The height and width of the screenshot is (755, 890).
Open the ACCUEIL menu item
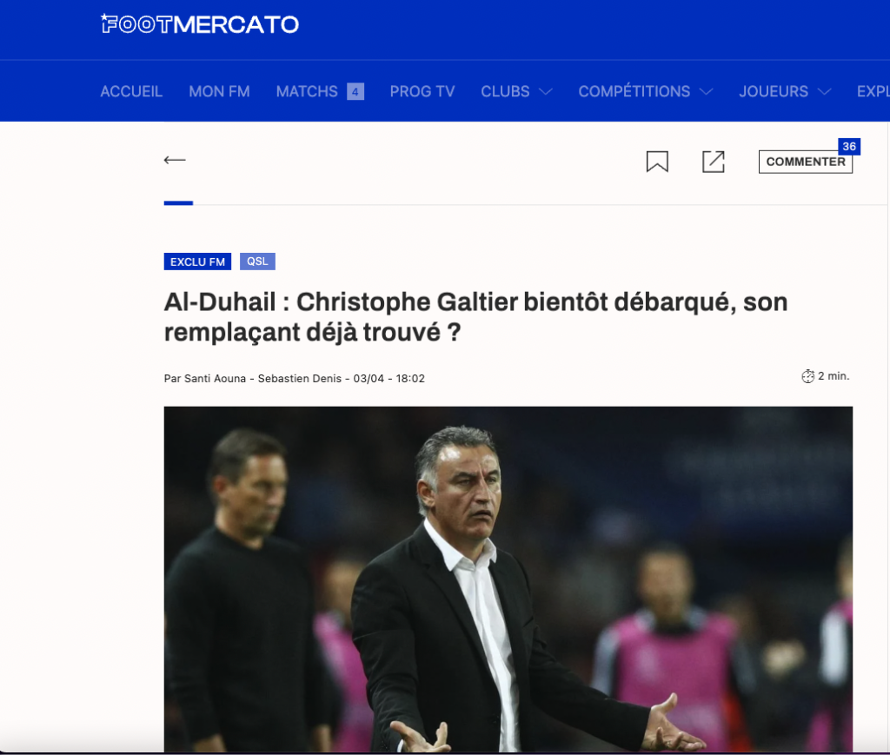pyautogui.click(x=131, y=91)
